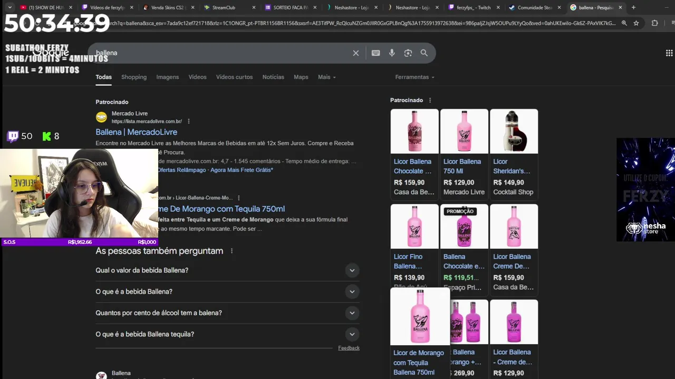The width and height of the screenshot is (675, 379).
Task: Click thumbnail of Licor de Morango com Tequila
Action: pos(420,316)
